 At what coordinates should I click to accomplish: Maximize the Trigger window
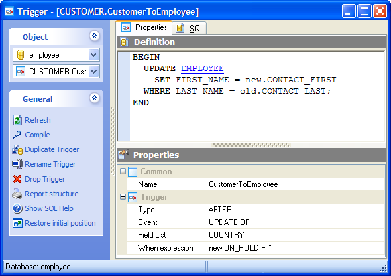tap(364, 11)
